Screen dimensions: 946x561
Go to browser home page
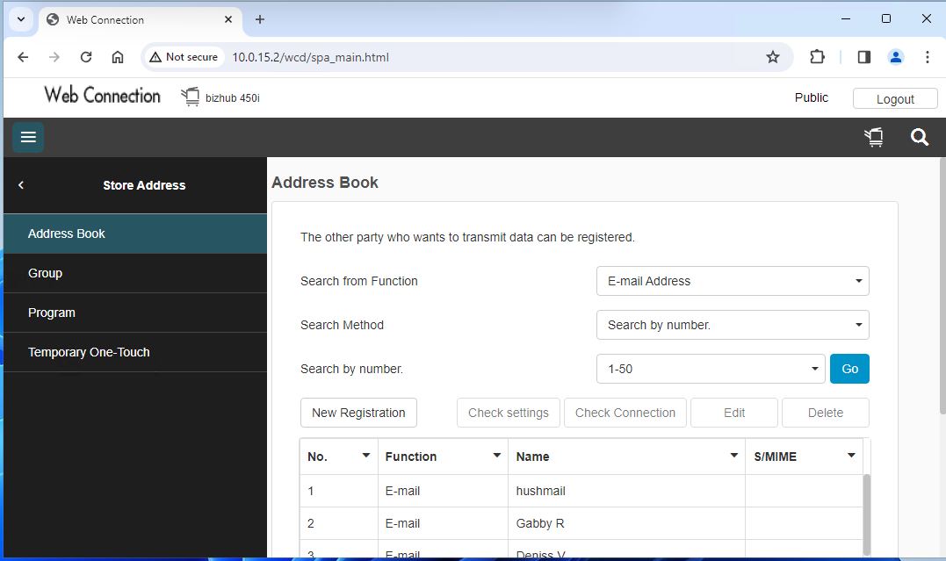pos(118,57)
